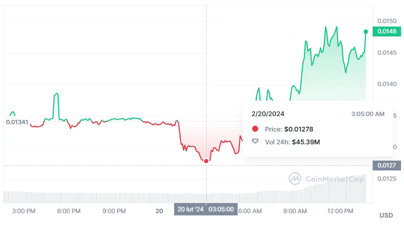Image resolution: width=404 pixels, height=230 pixels.
Task: Click the 9:00 PM time axis label
Action: (x=115, y=211)
